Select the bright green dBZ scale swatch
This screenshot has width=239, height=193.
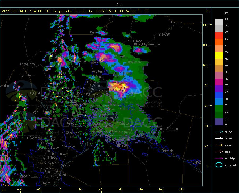219,109
